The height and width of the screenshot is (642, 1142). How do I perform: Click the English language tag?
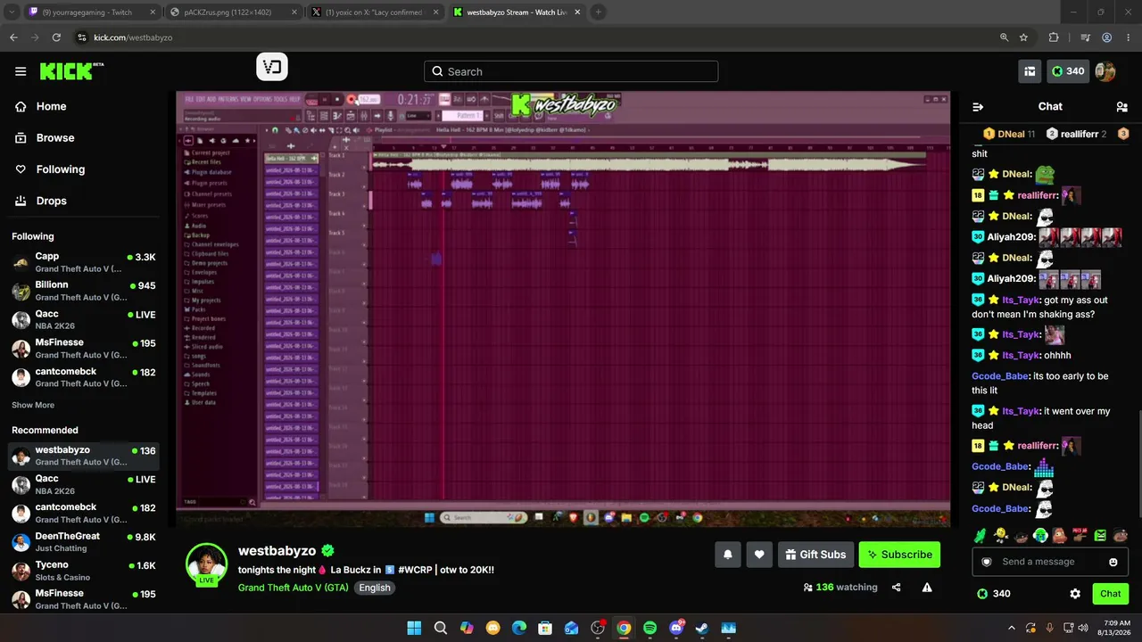tap(375, 588)
